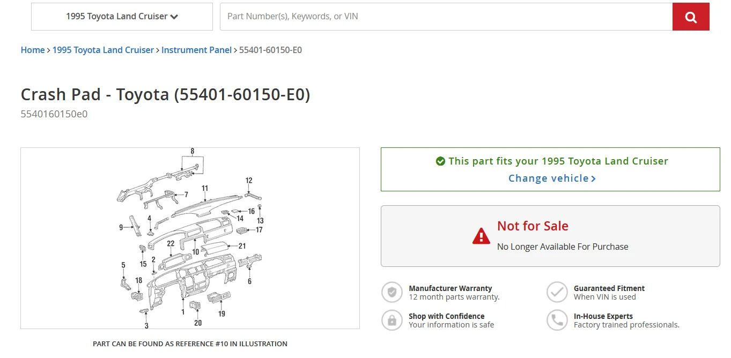Click the red search magnifier button
The image size is (731, 358).
(691, 17)
